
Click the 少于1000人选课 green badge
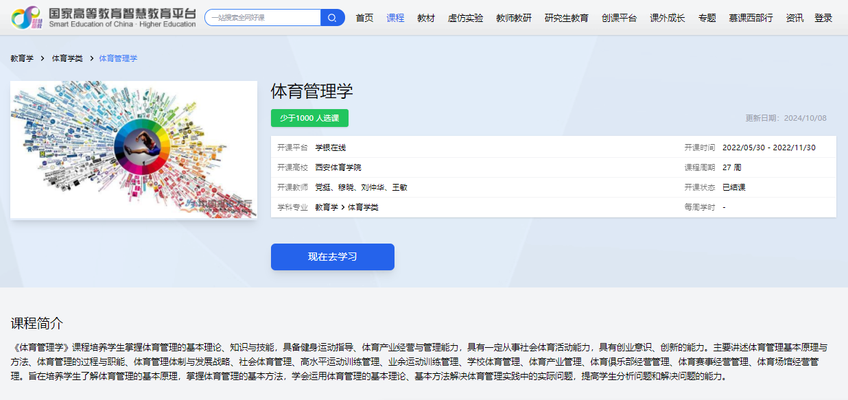tap(309, 118)
